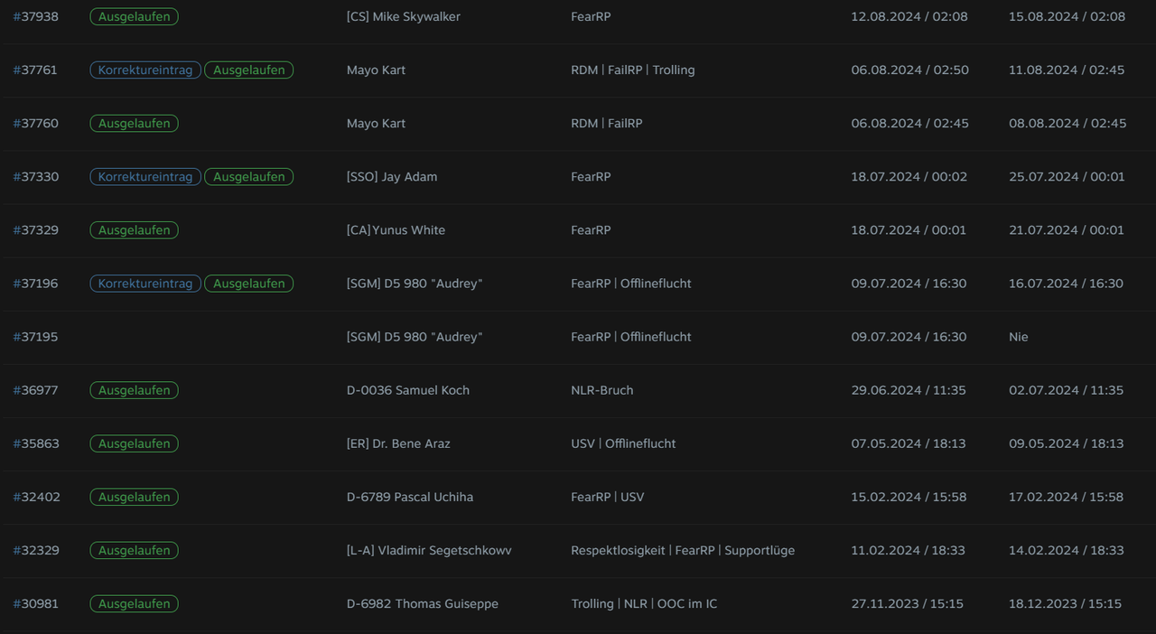Click the expiry value Nie
This screenshot has height=634, width=1156.
click(x=1019, y=336)
